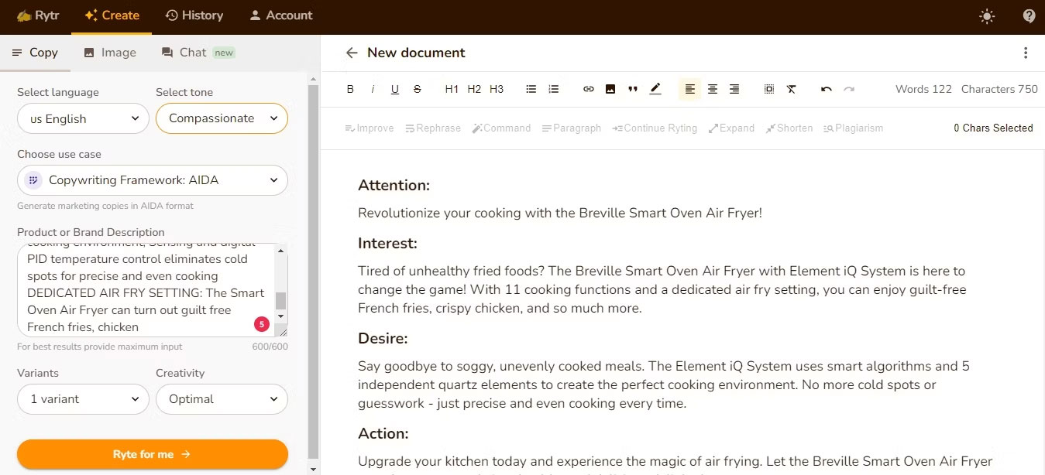Click the Rephrase command
The image size is (1045, 475).
432,128
